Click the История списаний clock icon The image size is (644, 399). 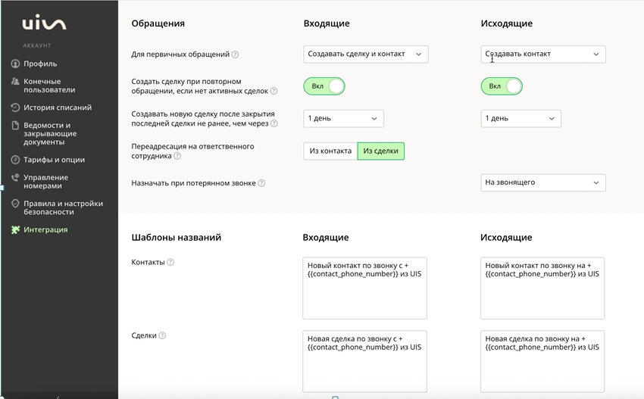coord(15,108)
